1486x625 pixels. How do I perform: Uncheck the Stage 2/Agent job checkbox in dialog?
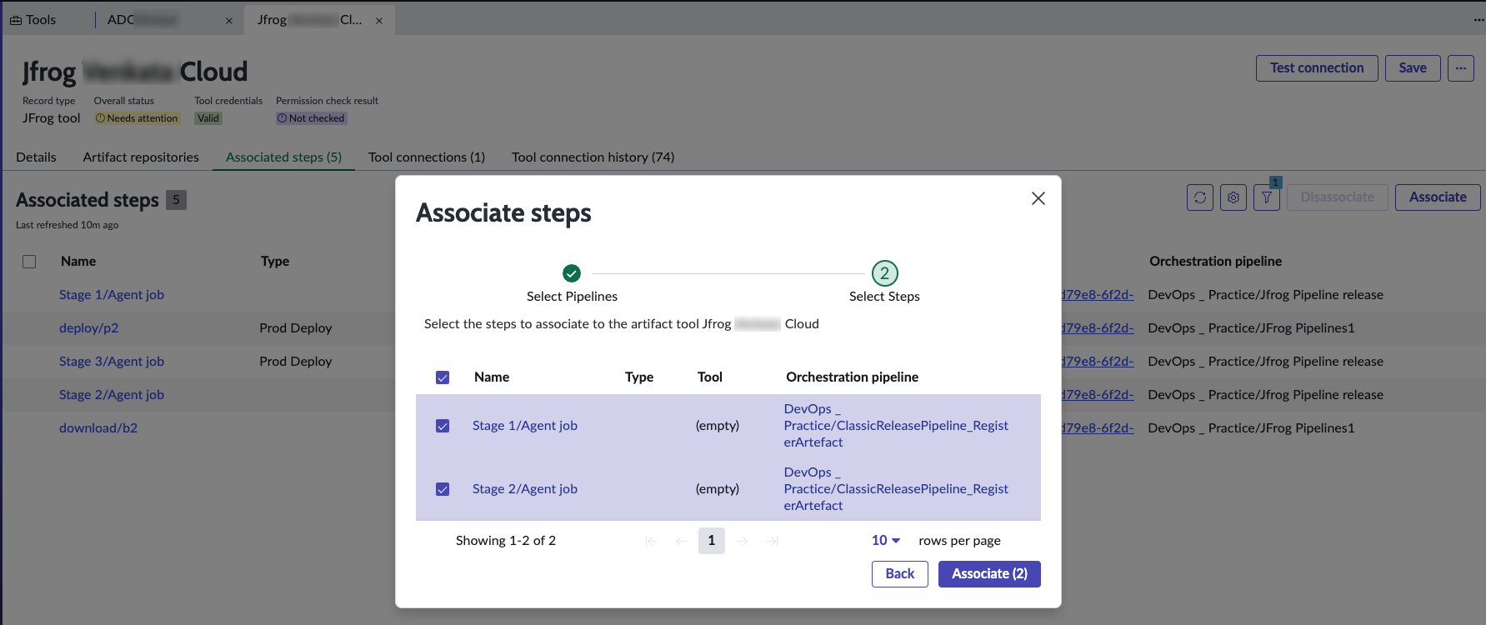[x=443, y=489]
